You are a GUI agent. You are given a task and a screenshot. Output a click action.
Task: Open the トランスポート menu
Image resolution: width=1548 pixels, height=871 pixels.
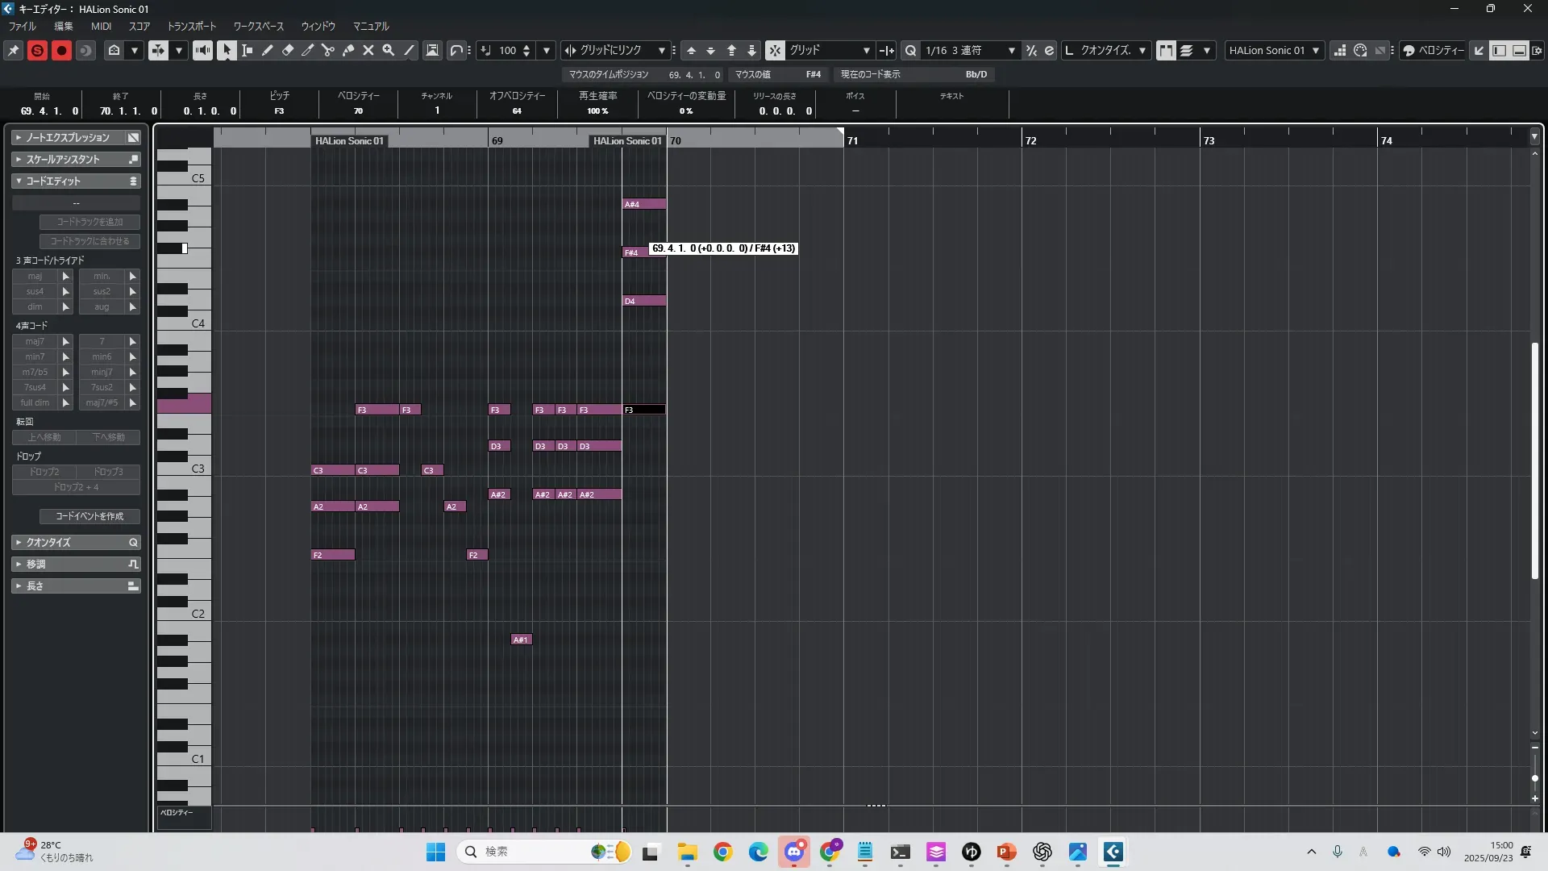(191, 27)
